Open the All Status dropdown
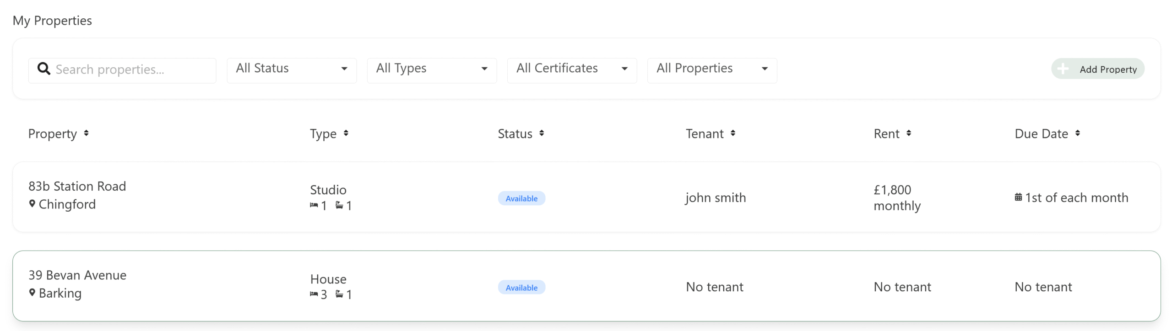This screenshot has width=1172, height=331. (x=292, y=69)
